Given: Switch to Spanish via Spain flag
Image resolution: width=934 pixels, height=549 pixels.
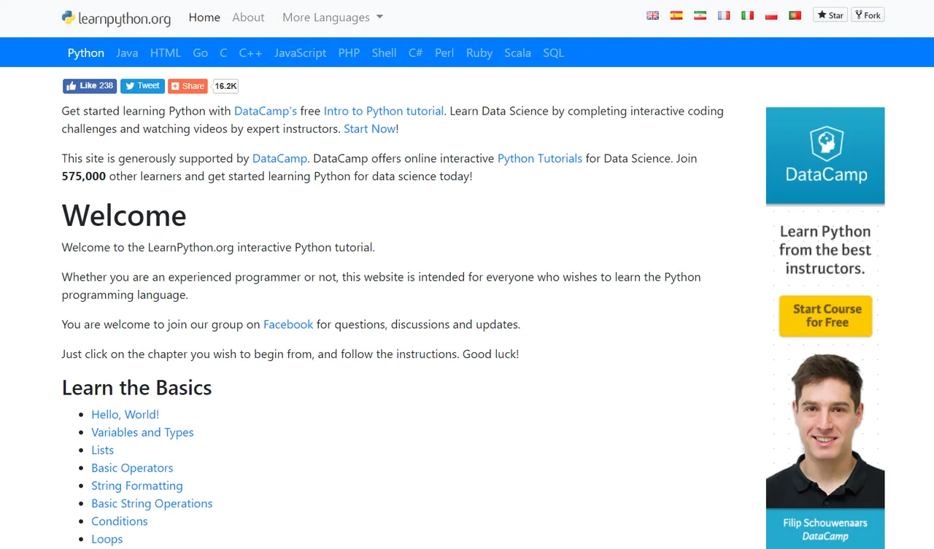Looking at the screenshot, I should point(676,15).
